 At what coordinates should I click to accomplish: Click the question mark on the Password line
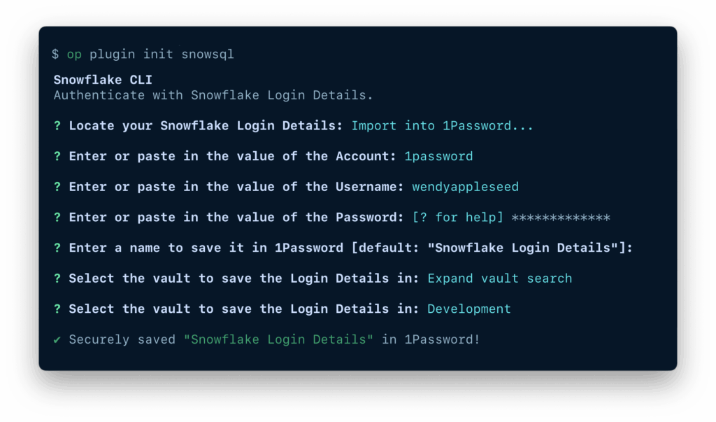coord(57,218)
